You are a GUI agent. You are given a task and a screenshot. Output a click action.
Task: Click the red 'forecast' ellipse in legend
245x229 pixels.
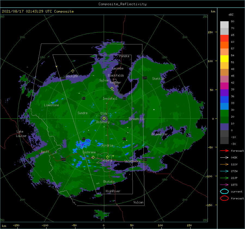coord(224,198)
